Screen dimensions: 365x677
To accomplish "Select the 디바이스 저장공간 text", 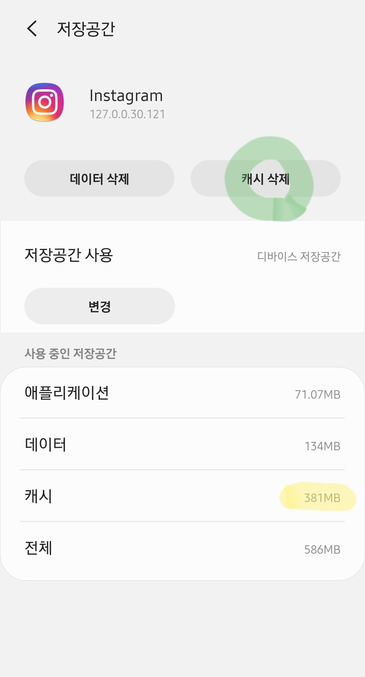I will [x=299, y=256].
